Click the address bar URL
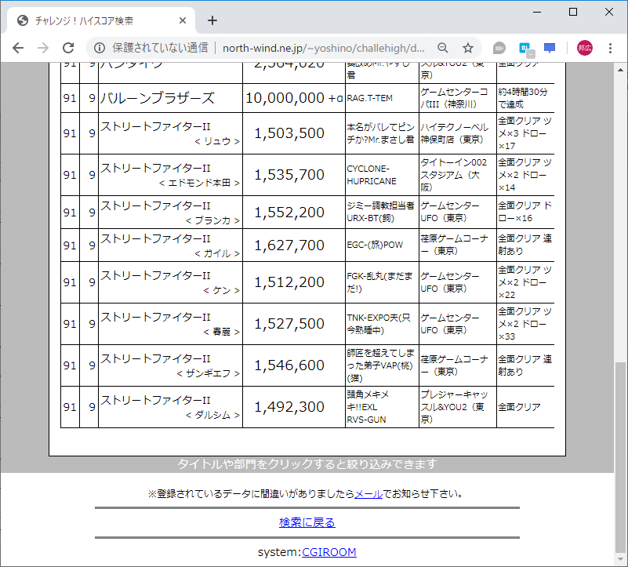The image size is (628, 567). (x=324, y=48)
